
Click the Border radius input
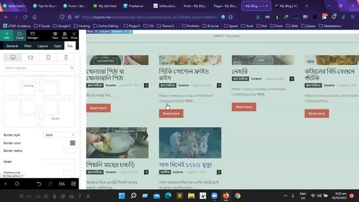[x=69, y=151]
